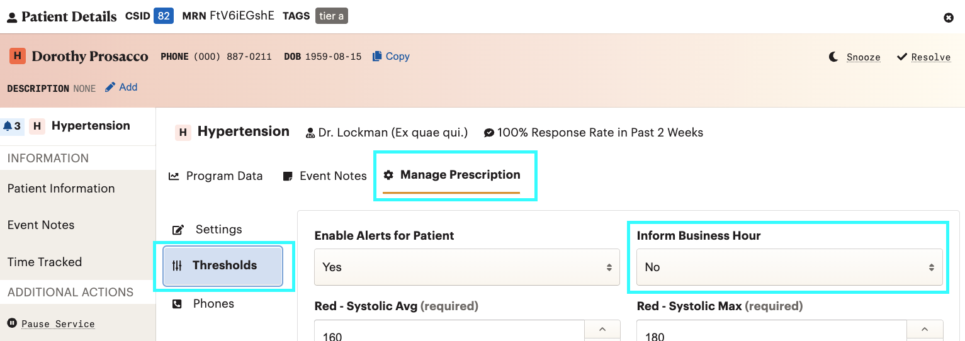Viewport: 965px width, 341px height.
Task: Select the Thresholds side tab
Action: [223, 266]
